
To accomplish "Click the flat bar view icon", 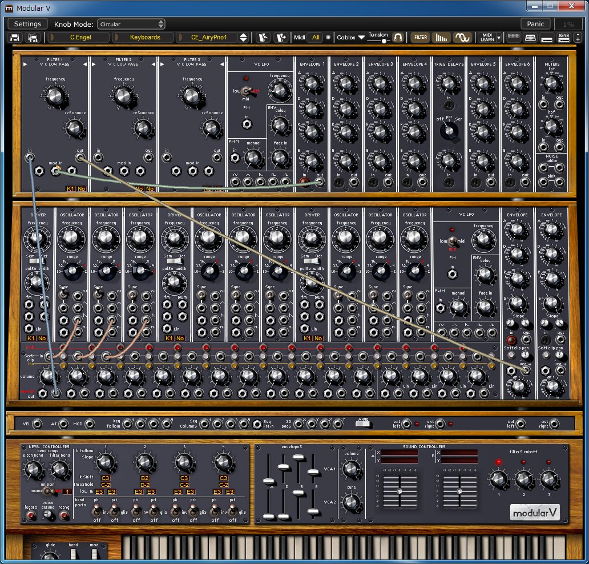I will click(x=547, y=38).
